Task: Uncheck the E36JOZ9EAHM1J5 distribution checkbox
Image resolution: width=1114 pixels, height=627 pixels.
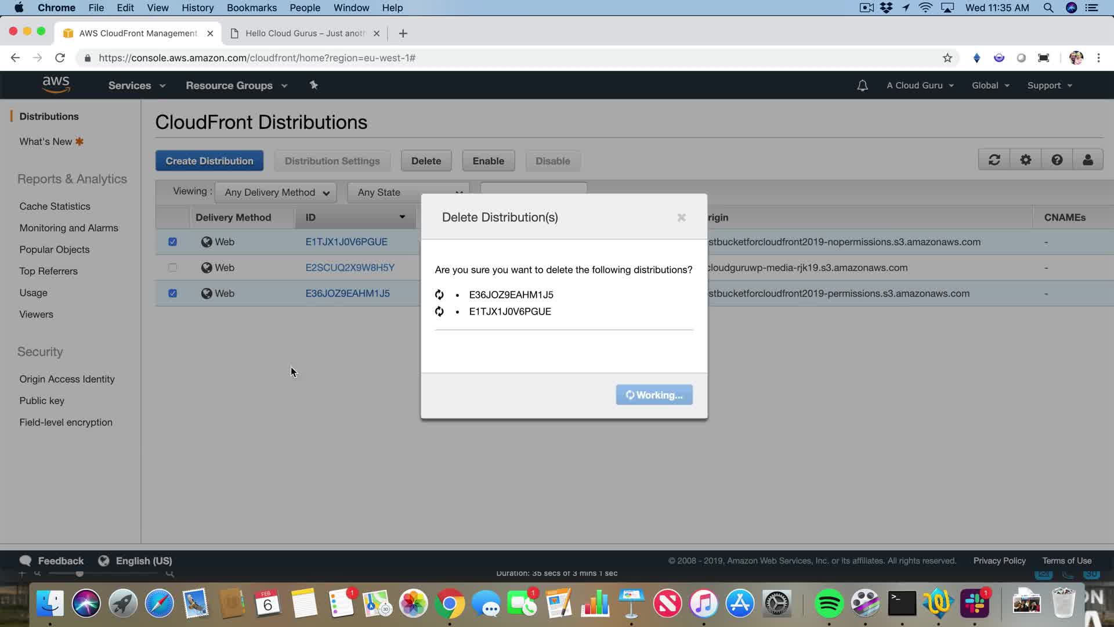Action: pyautogui.click(x=172, y=294)
